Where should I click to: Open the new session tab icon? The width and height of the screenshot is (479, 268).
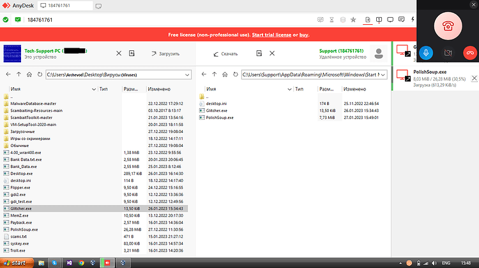(x=98, y=6)
